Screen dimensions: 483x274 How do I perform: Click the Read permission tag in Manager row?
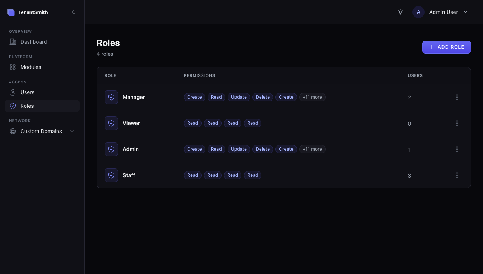pyautogui.click(x=216, y=97)
